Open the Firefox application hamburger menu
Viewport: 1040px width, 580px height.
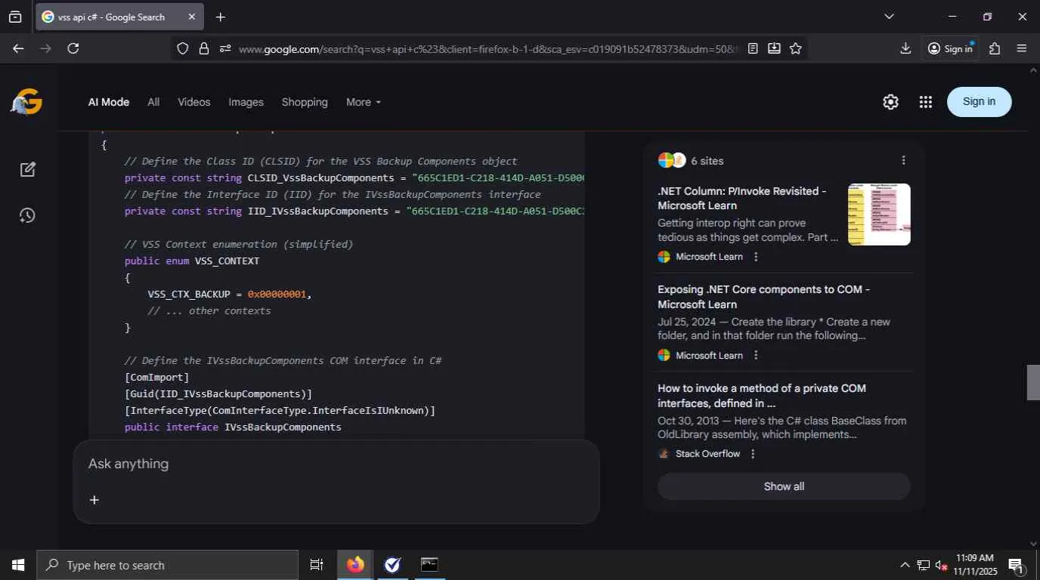[x=1022, y=48]
